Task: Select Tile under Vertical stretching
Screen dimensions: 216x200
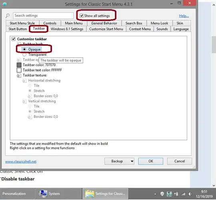Action: pyautogui.click(x=30, y=106)
